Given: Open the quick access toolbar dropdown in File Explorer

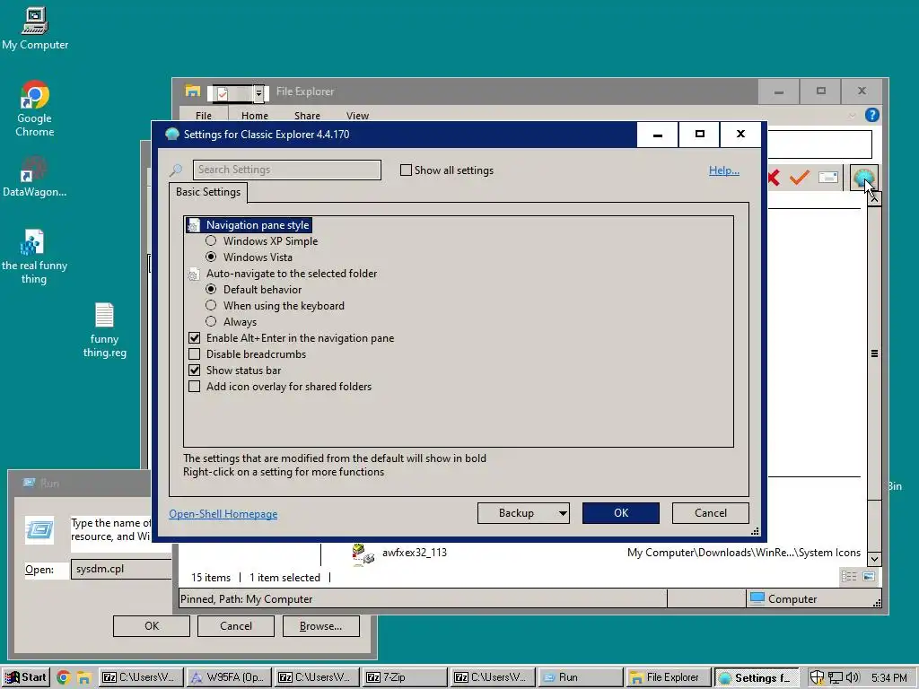Looking at the screenshot, I should pyautogui.click(x=258, y=93).
